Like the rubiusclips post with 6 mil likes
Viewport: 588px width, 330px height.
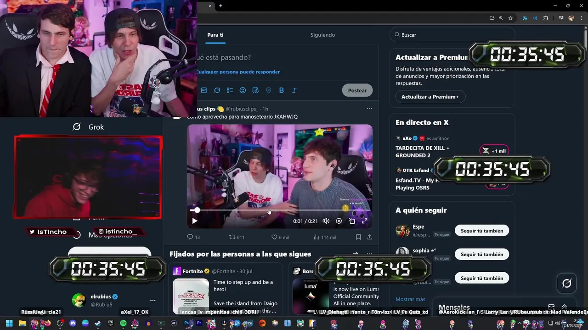tap(280, 237)
